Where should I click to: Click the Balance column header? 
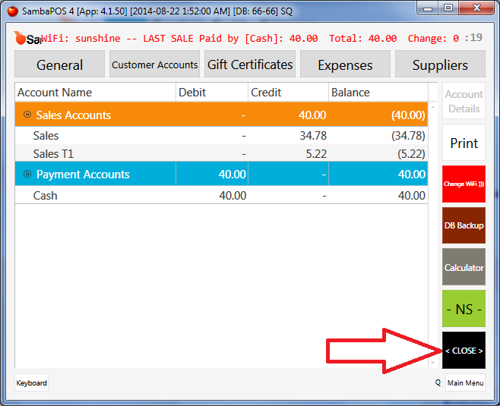coord(378,93)
